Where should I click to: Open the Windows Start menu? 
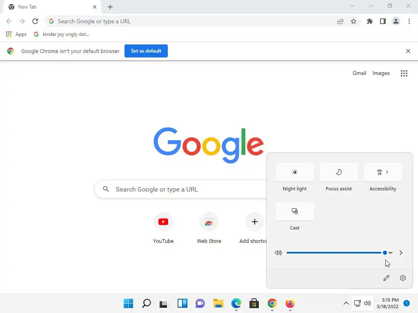point(128,303)
